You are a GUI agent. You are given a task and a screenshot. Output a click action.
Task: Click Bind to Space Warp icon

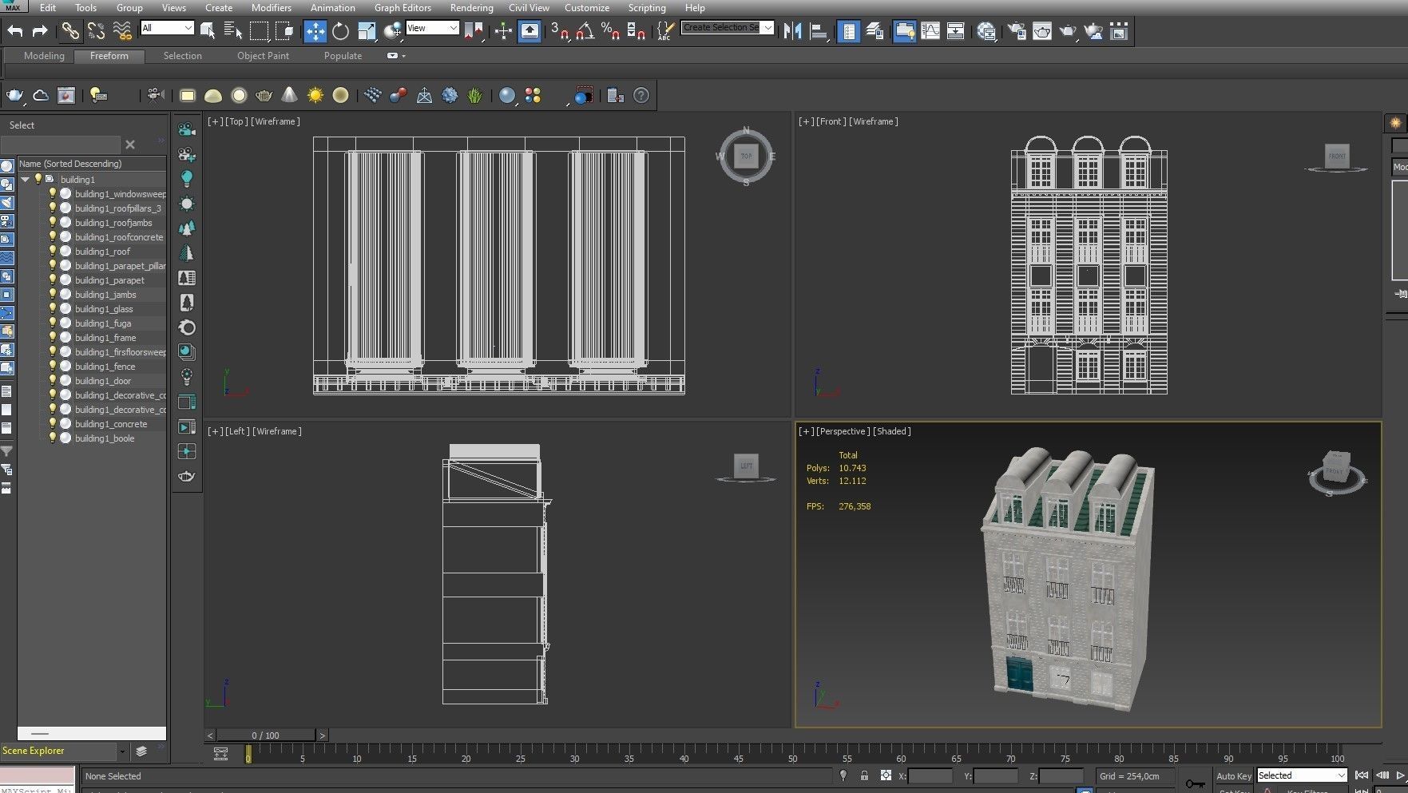[x=122, y=31]
